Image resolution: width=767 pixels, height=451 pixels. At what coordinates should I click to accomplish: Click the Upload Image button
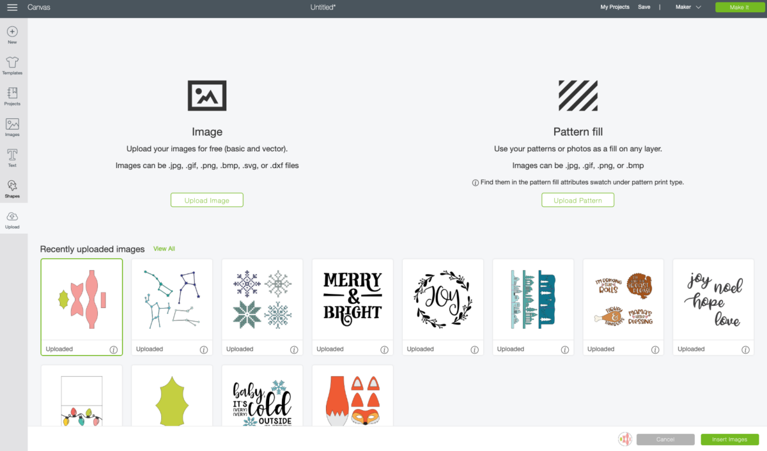(207, 200)
